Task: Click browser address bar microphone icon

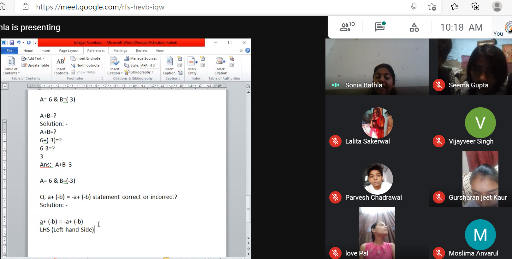Action: click(414, 7)
